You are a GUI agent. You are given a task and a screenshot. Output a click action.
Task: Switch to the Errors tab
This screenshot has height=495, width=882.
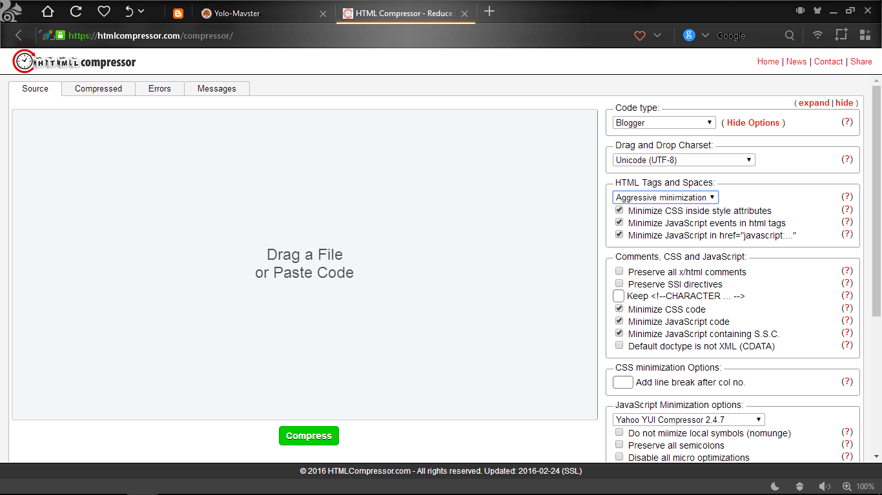coord(159,88)
